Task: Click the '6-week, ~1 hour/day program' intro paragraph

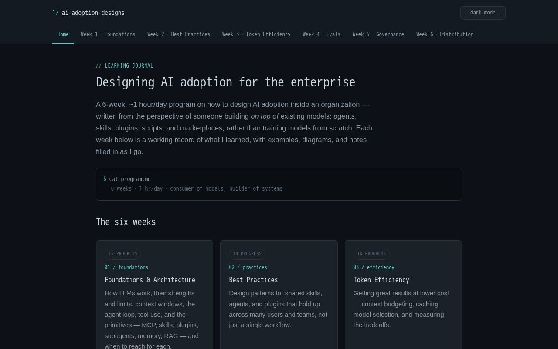Action: click(235, 128)
